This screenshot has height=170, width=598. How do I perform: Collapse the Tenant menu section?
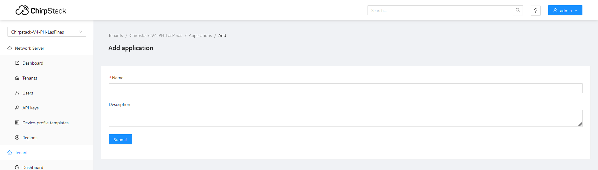(47, 153)
